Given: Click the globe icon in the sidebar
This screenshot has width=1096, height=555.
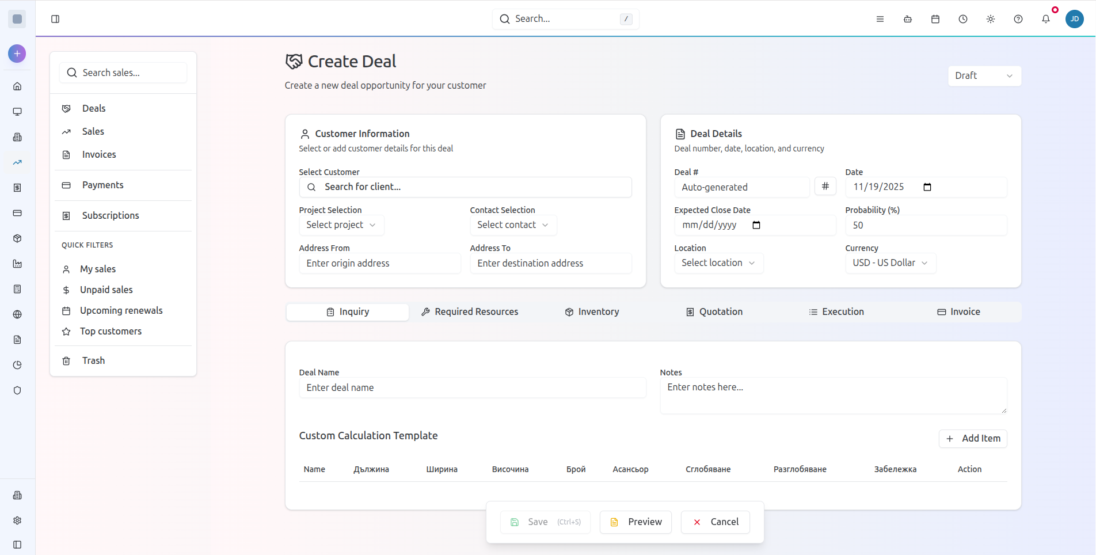Looking at the screenshot, I should pos(17,314).
